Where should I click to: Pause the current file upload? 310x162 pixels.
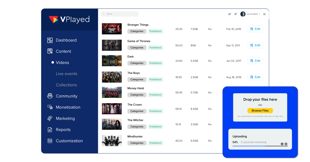coord(282,144)
